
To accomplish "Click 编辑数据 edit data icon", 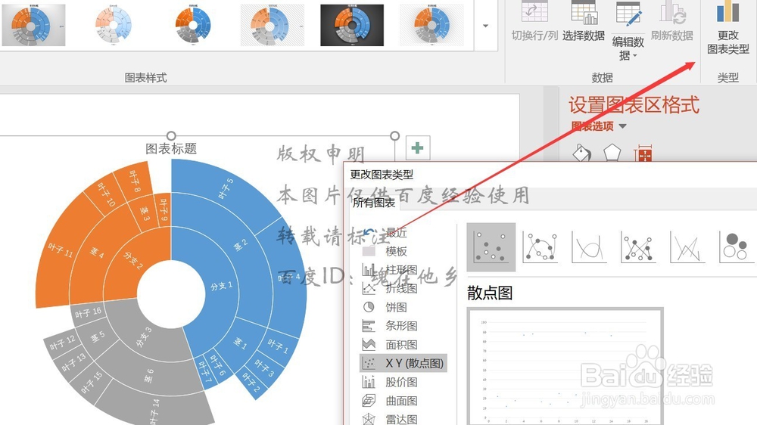I will click(x=628, y=13).
